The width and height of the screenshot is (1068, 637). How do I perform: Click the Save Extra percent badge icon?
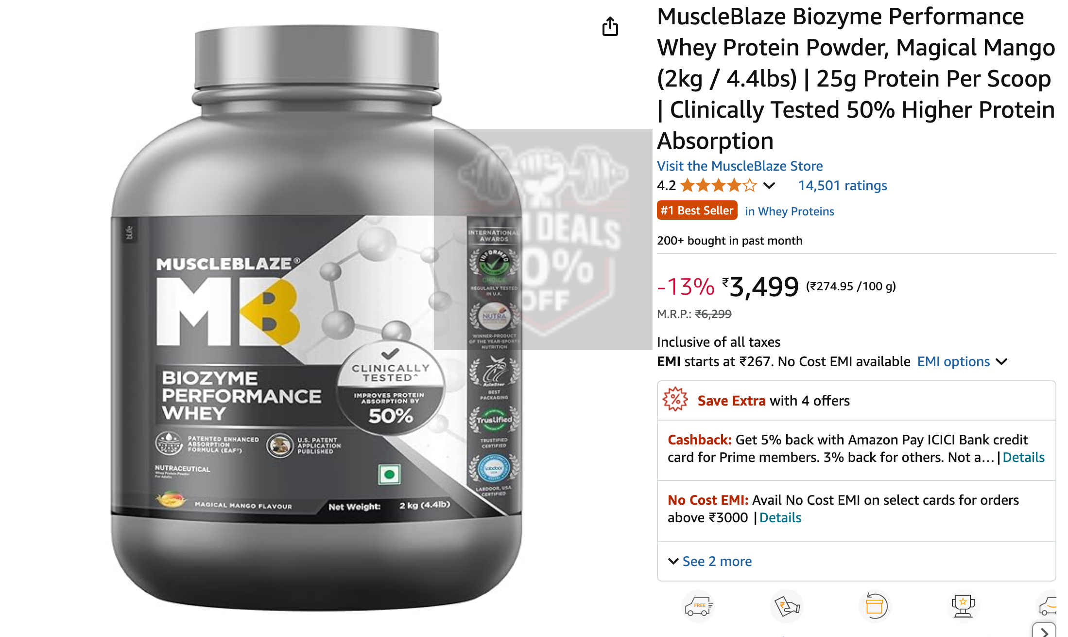(x=675, y=400)
